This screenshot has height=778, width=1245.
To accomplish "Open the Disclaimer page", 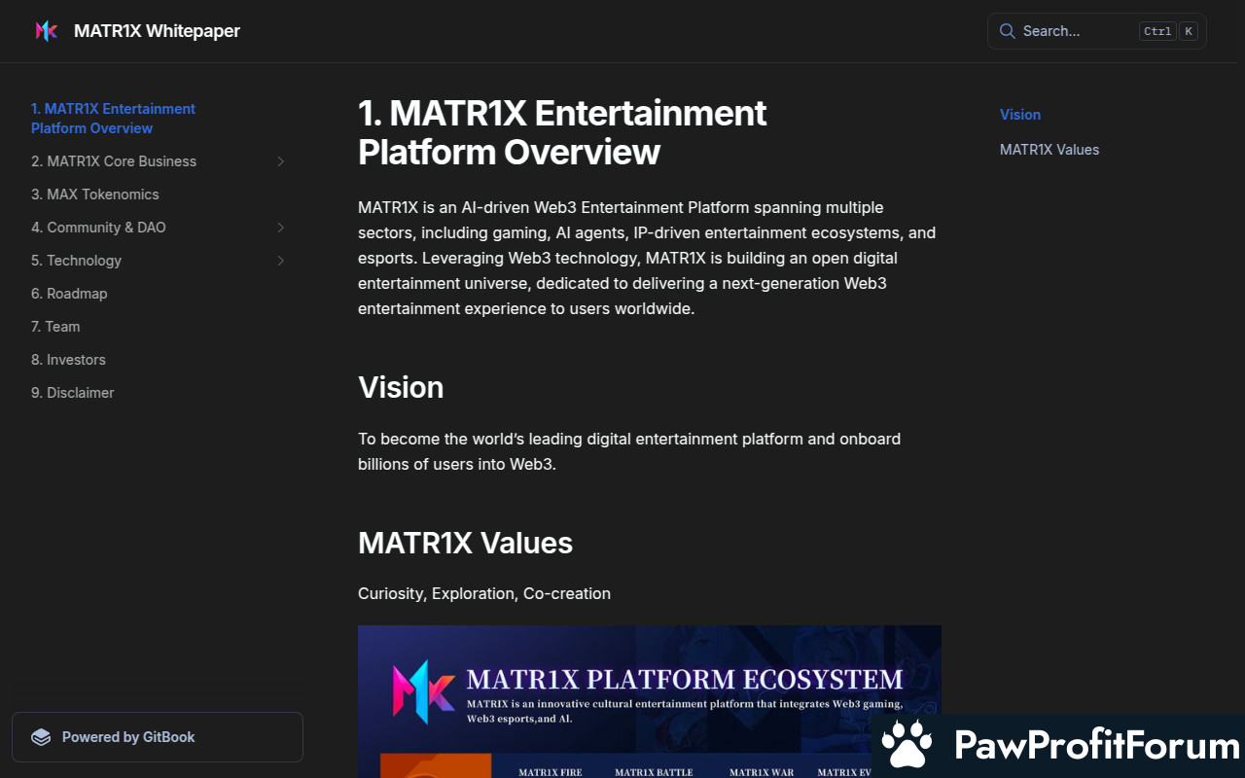I will (73, 393).
